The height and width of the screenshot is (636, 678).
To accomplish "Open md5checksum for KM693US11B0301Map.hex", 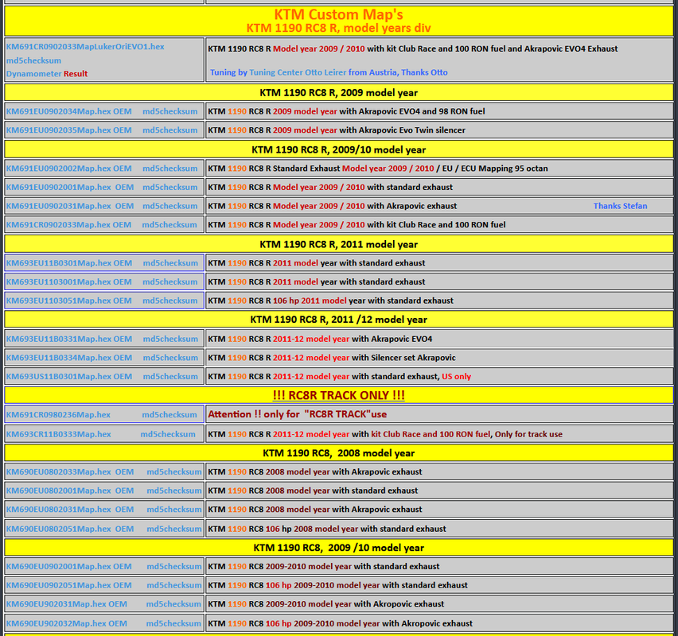I will click(x=170, y=377).
